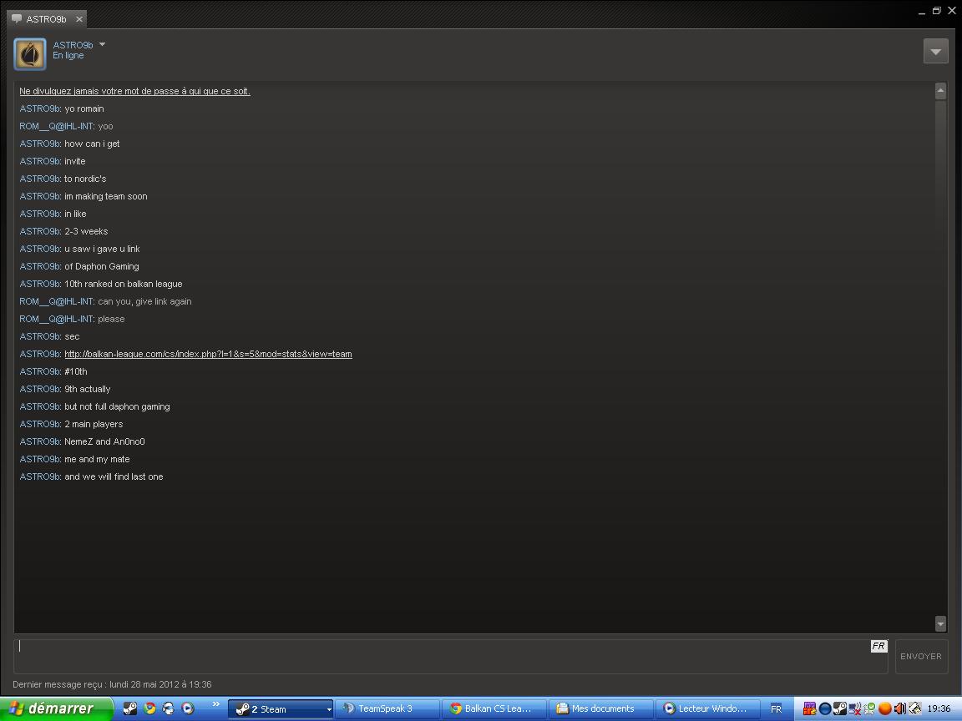The height and width of the screenshot is (721, 962).
Task: Open Windows Media Player quick launch icon
Action: 188,708
